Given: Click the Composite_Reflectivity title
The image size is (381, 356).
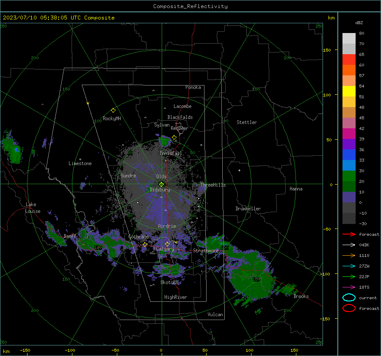Looking at the screenshot, I should 190,6.
